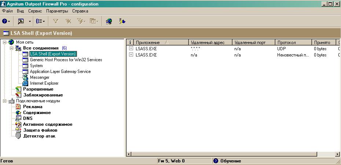The width and height of the screenshot is (341, 165).
Task: Select System in the connections tree
Action: coord(36,65)
